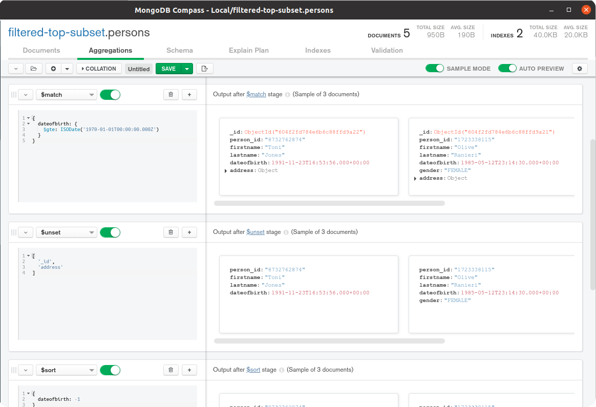596x407 pixels.
Task: Open the $unset documentation link
Action: tap(256, 232)
